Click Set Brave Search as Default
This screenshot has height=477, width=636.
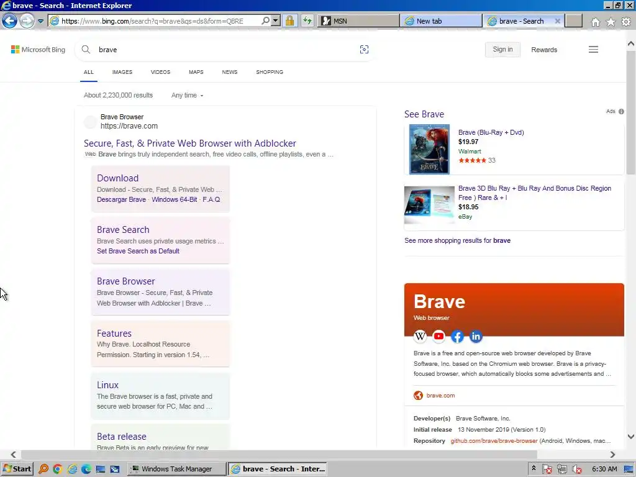(x=138, y=251)
